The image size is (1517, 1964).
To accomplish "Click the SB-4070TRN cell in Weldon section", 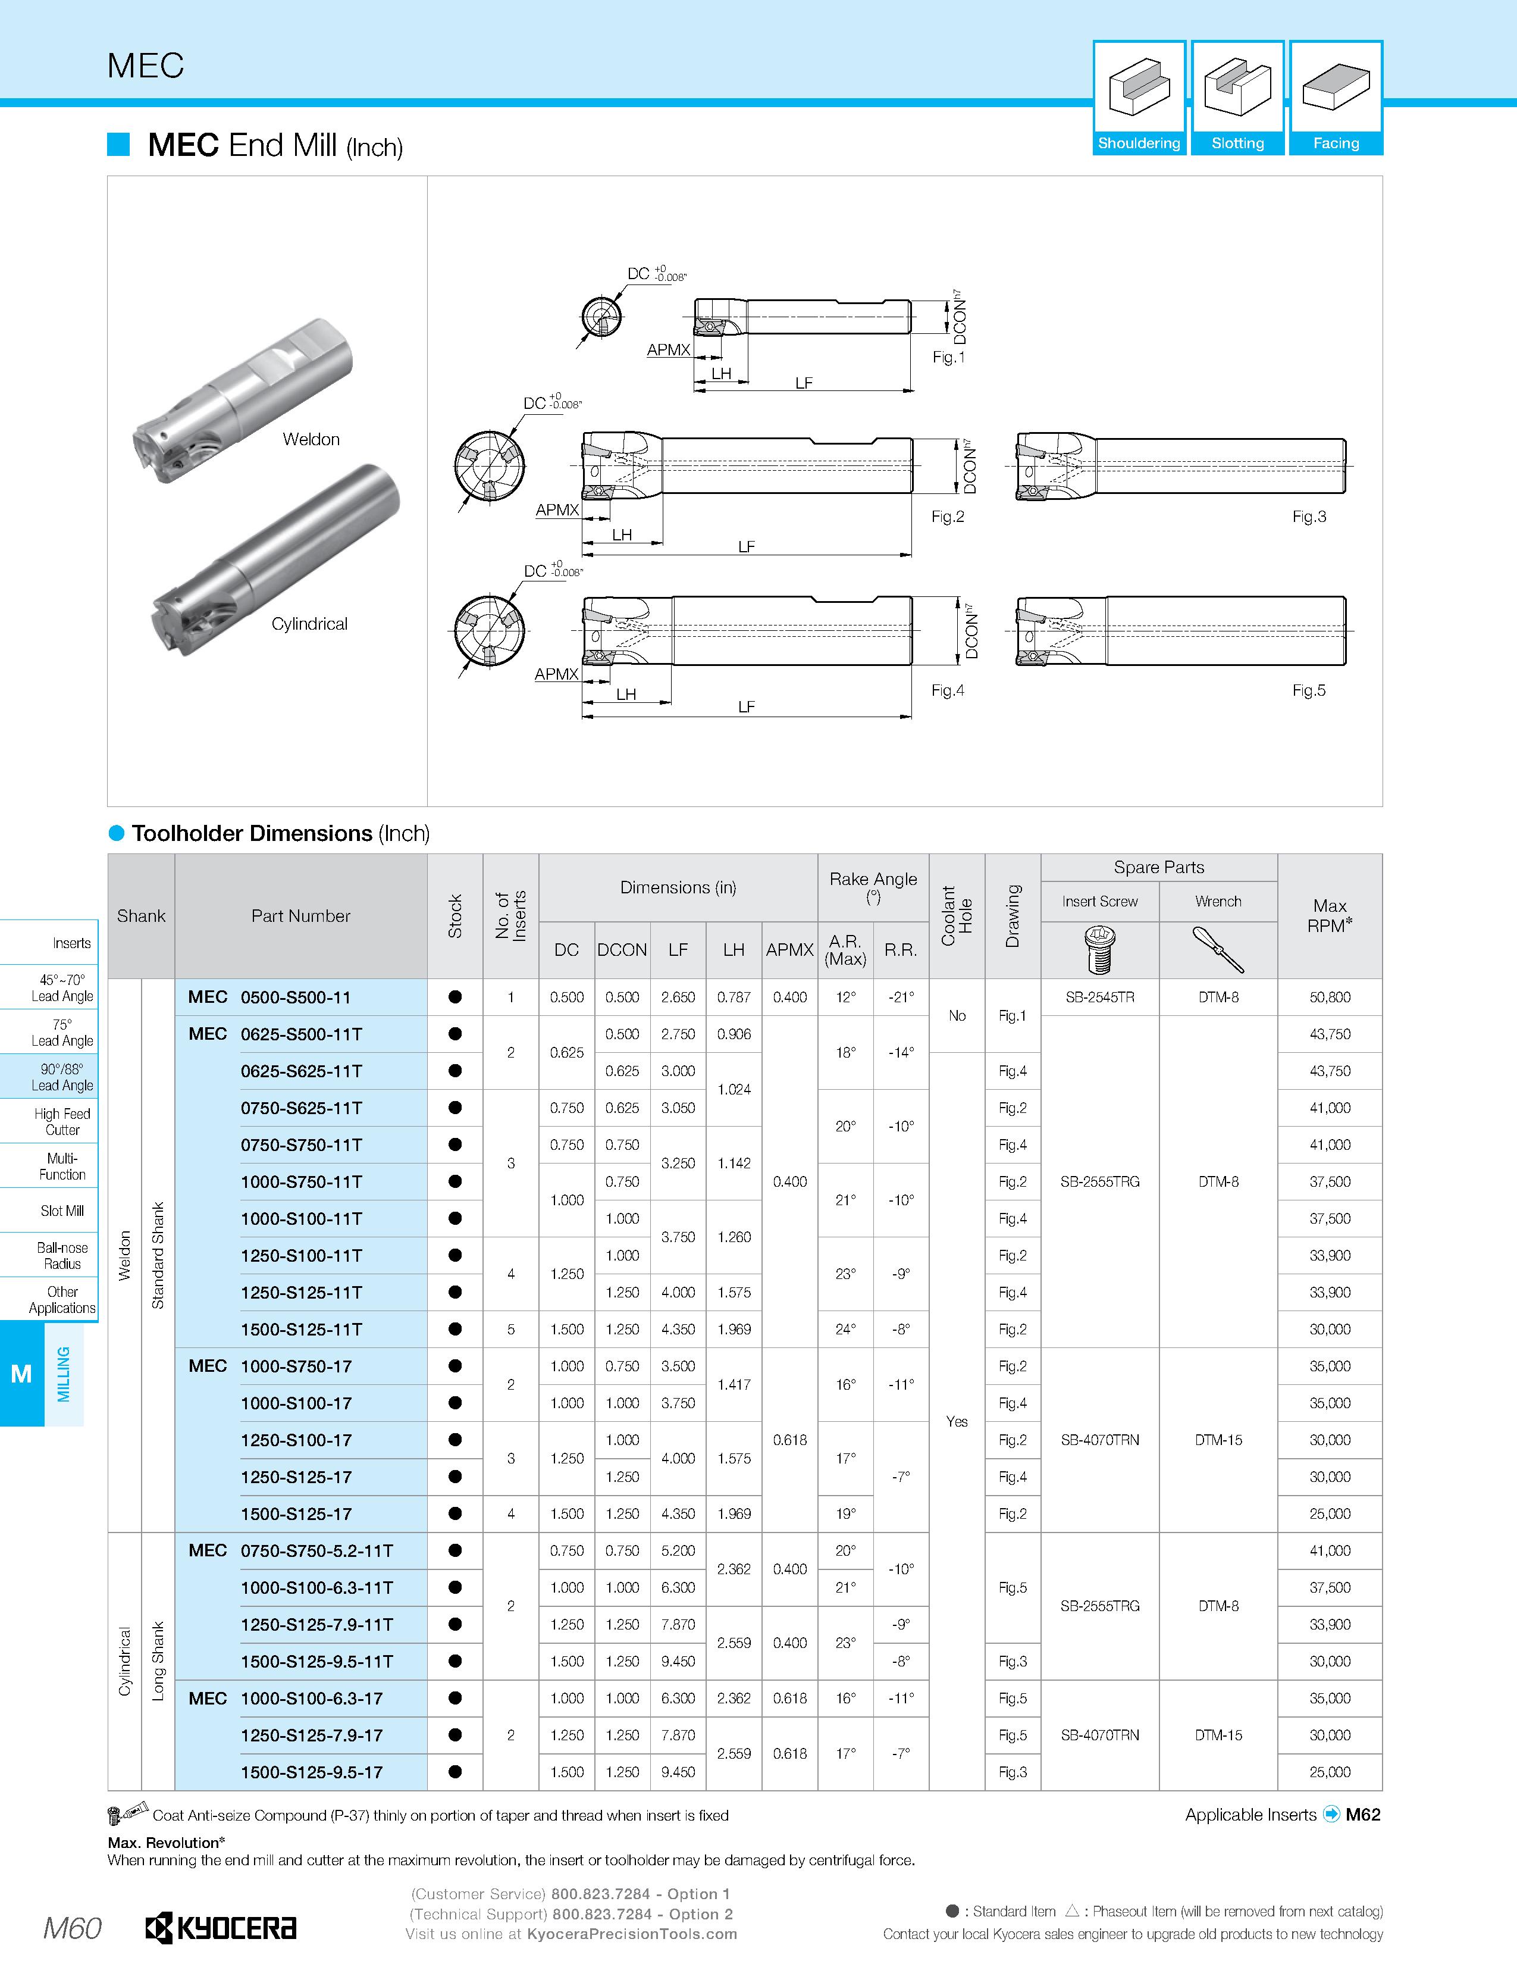I will pos(1100,1440).
